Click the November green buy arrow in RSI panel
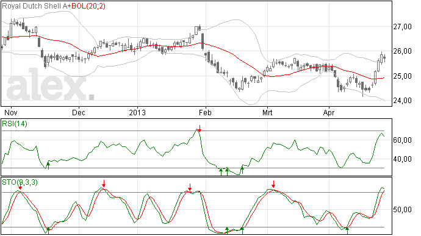The width and height of the screenshot is (421, 236). tap(48, 165)
